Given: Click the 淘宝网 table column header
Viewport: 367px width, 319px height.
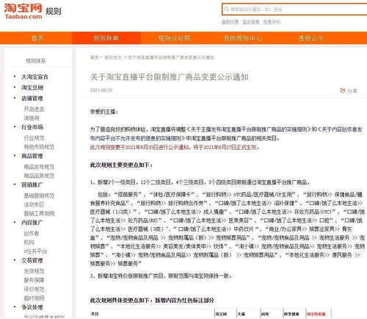Looking at the screenshot, I should 221,314.
